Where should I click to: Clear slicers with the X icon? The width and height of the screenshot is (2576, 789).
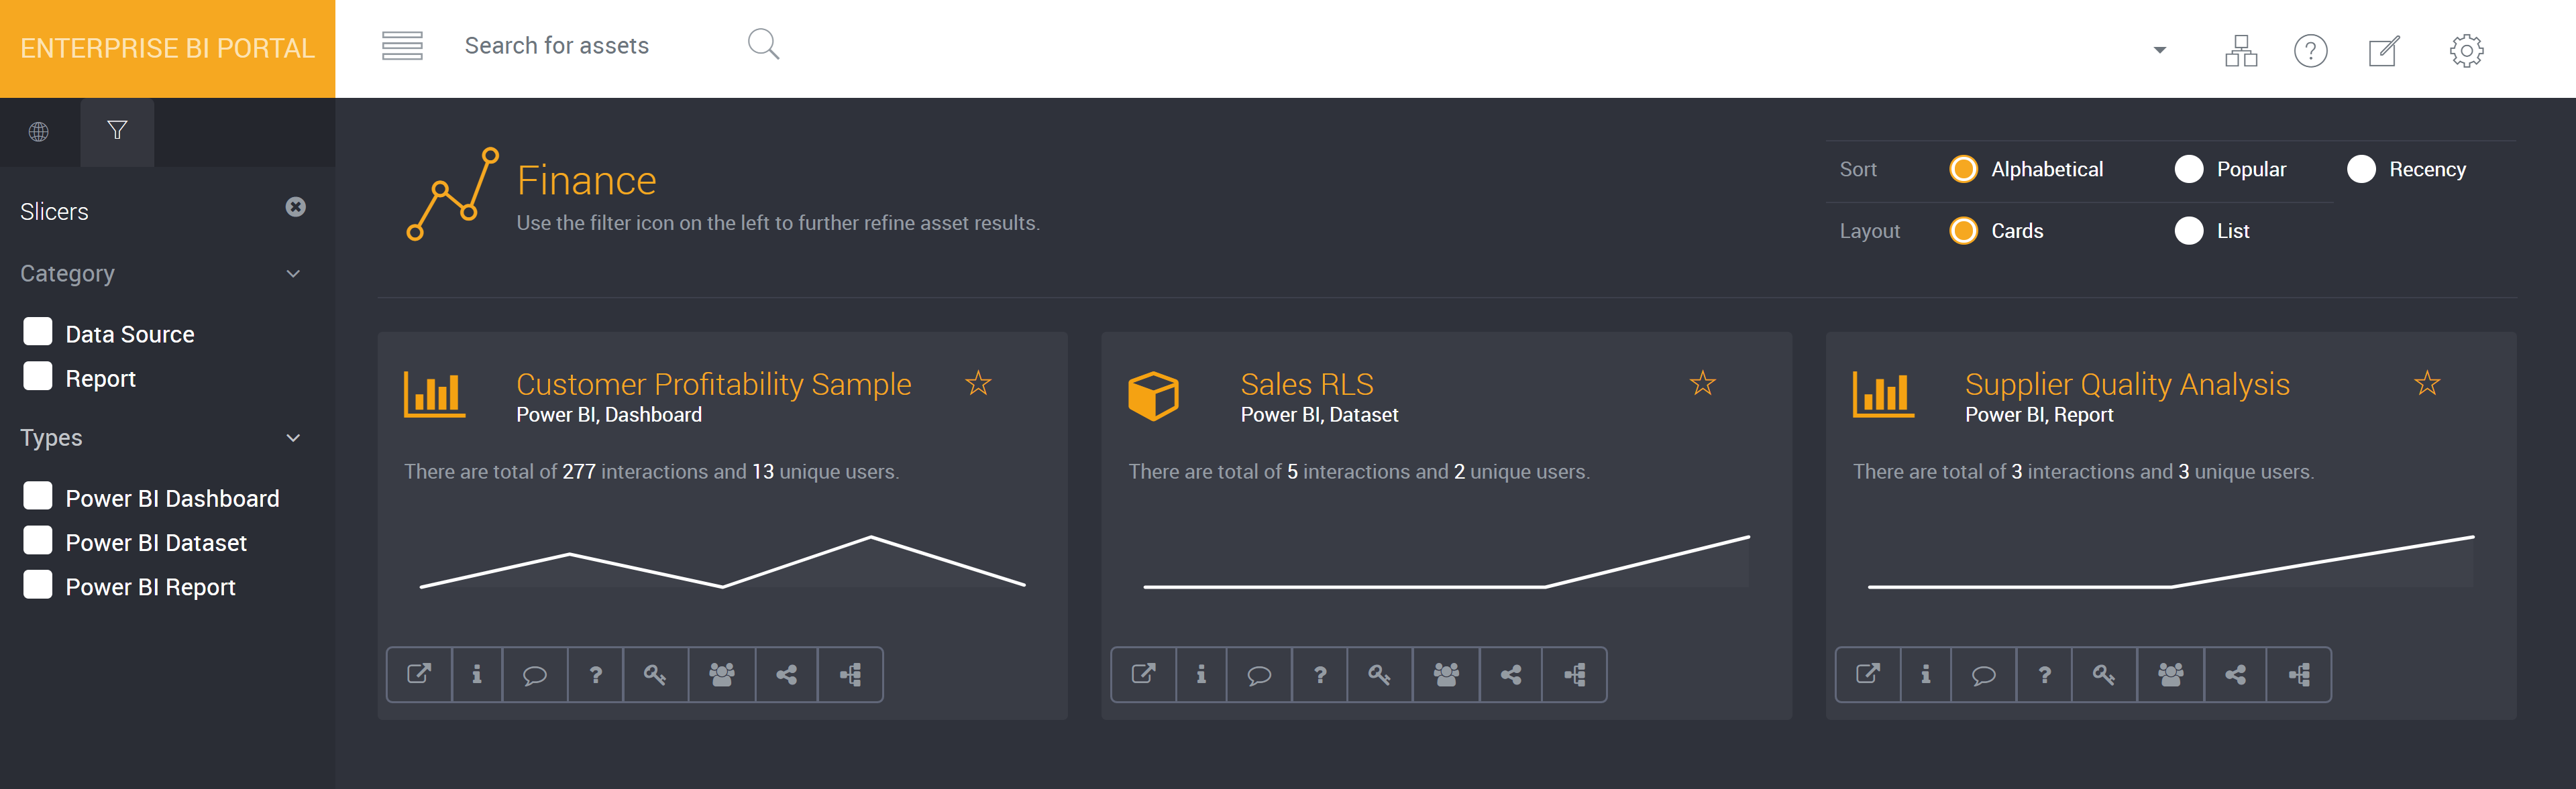point(295,206)
